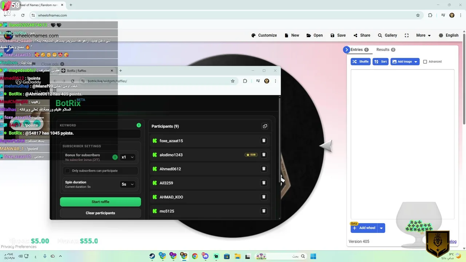Clear participants in BotRix
The width and height of the screenshot is (466, 262).
100,213
